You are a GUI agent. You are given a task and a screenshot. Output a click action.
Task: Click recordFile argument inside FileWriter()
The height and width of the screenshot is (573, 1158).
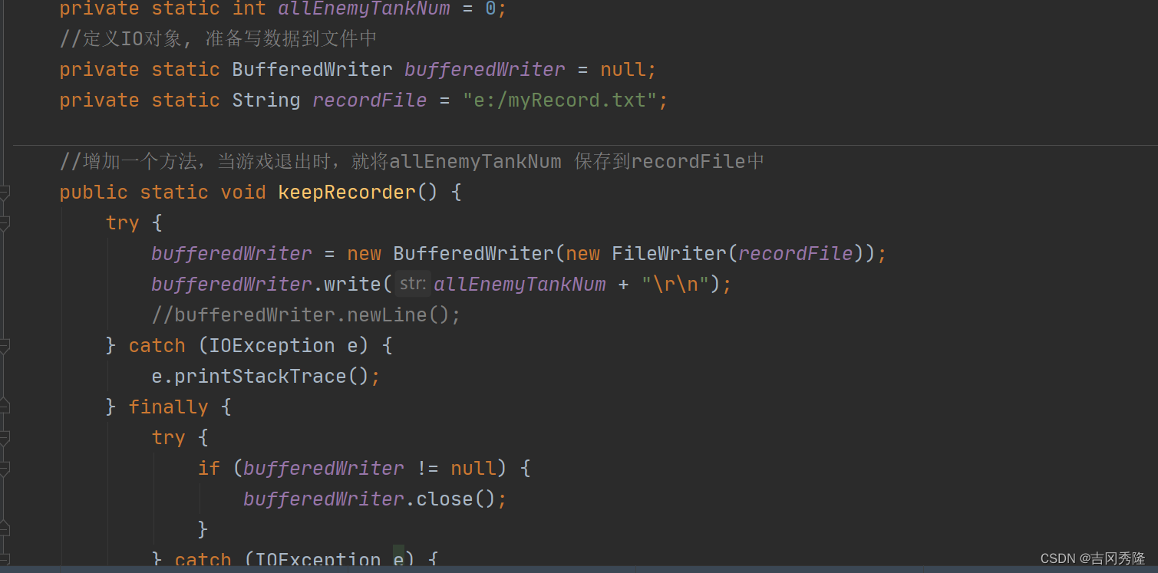pyautogui.click(x=795, y=253)
